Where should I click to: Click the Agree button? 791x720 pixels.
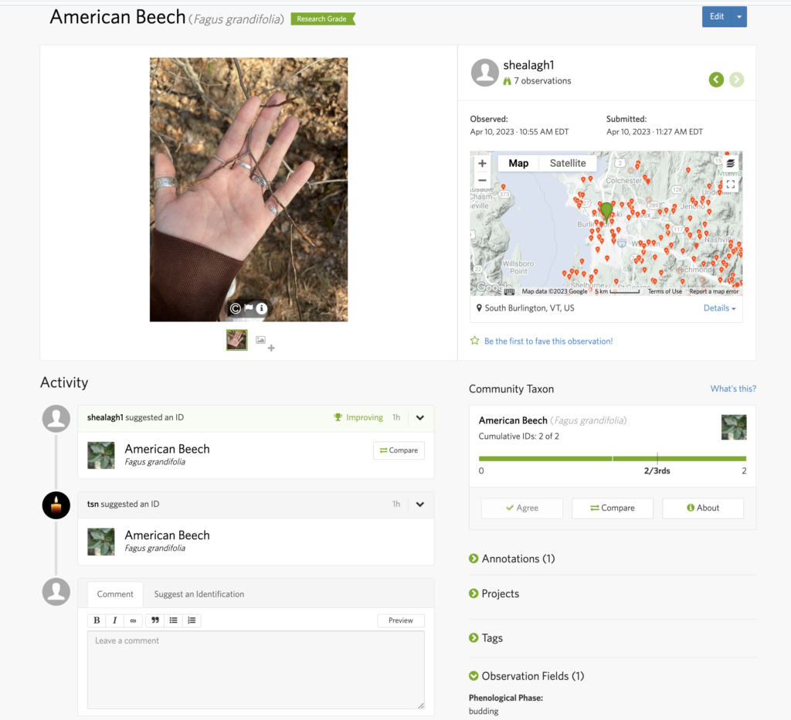(x=521, y=508)
